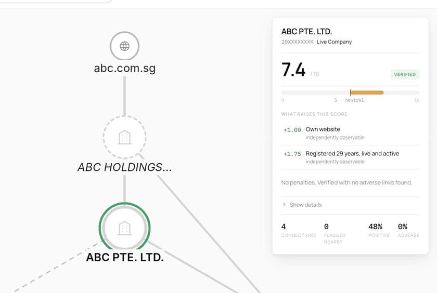Click the Own website score factor

(350, 133)
